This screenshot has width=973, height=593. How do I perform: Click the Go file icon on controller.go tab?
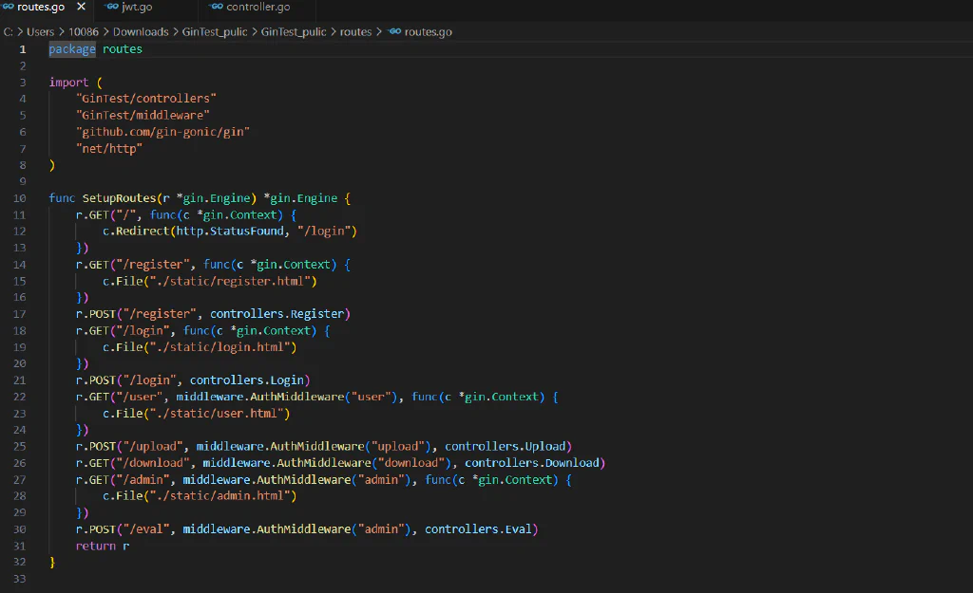pos(217,7)
